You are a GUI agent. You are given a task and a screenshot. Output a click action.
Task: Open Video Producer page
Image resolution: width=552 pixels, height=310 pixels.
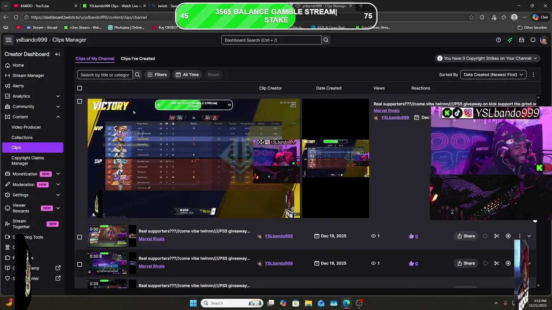click(x=26, y=127)
